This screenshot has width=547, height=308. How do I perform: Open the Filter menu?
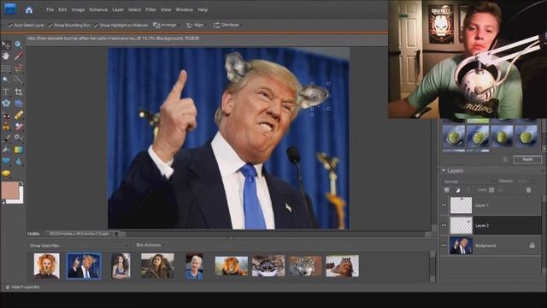(150, 9)
